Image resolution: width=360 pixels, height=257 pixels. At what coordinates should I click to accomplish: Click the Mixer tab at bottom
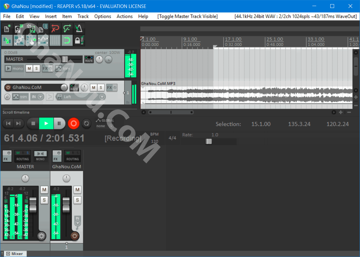pos(15,253)
